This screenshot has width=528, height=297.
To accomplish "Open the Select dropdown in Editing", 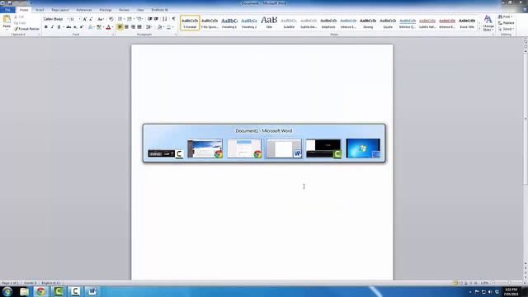I will [506, 29].
